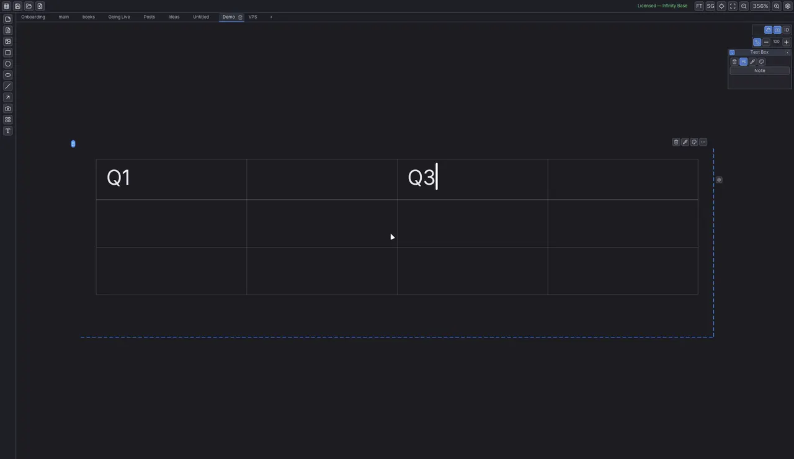The height and width of the screenshot is (459, 794).
Task: Toggle the FT button in top bar
Action: point(699,6)
